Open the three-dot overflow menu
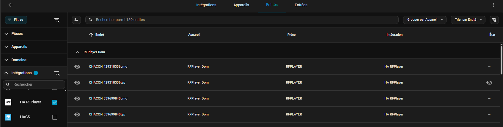This screenshot has width=503, height=127. [493, 5]
